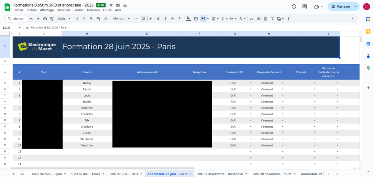This screenshot has width=374, height=177.
Task: Open the fill color bucket picker
Action: click(x=188, y=19)
